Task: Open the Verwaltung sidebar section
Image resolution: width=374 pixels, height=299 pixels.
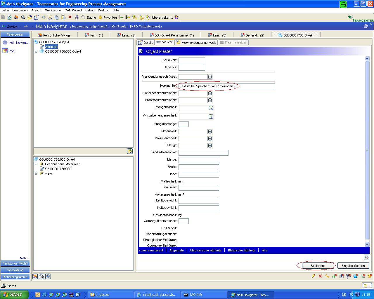Action: tap(15, 270)
